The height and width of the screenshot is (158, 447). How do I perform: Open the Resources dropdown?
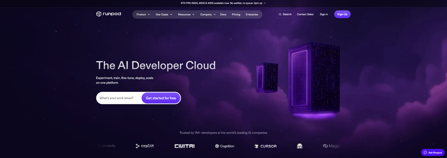click(x=186, y=14)
